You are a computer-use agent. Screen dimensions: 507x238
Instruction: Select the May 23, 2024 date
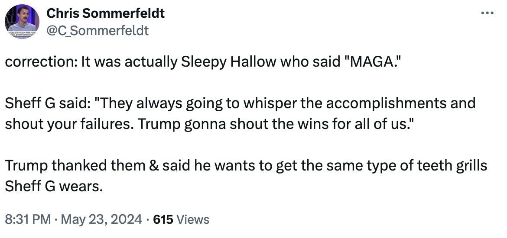(101, 219)
